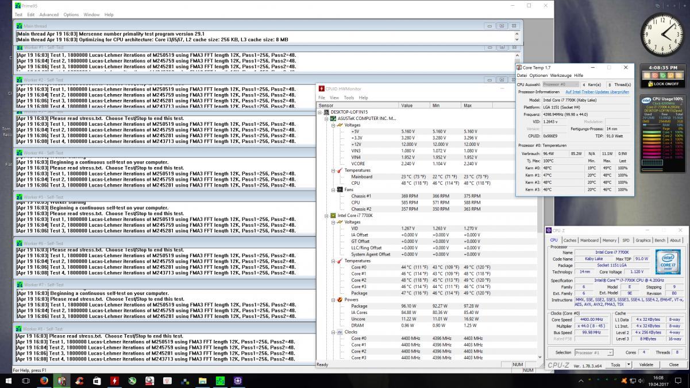690x388 pixels.
Task: Click Validate button in CPU-Z
Action: point(646,364)
